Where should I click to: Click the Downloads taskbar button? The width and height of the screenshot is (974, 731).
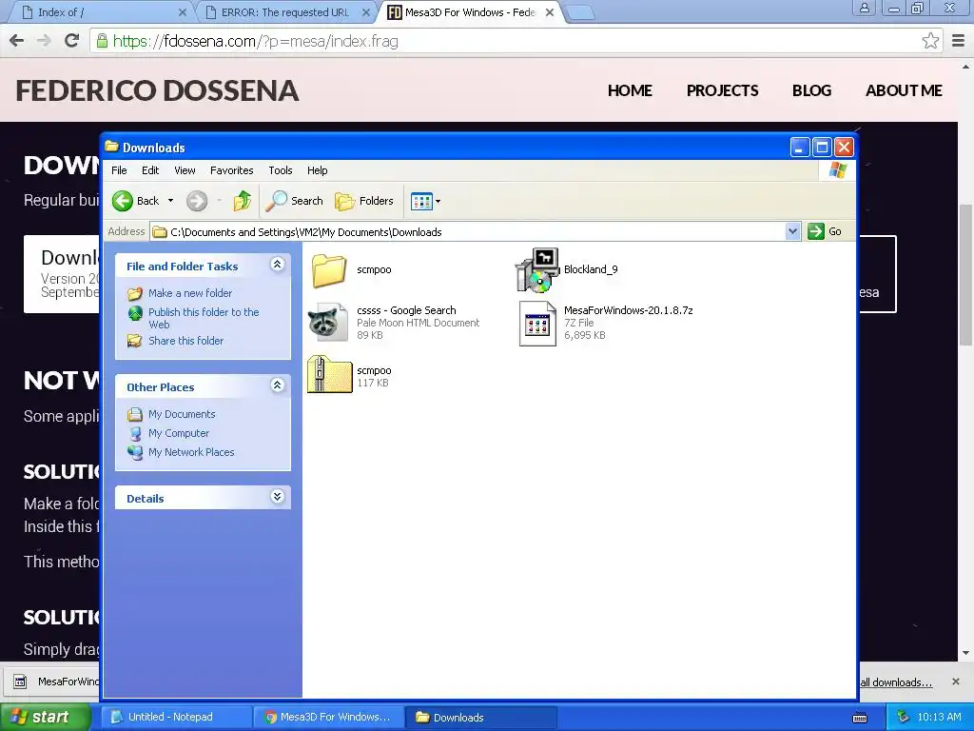481,717
